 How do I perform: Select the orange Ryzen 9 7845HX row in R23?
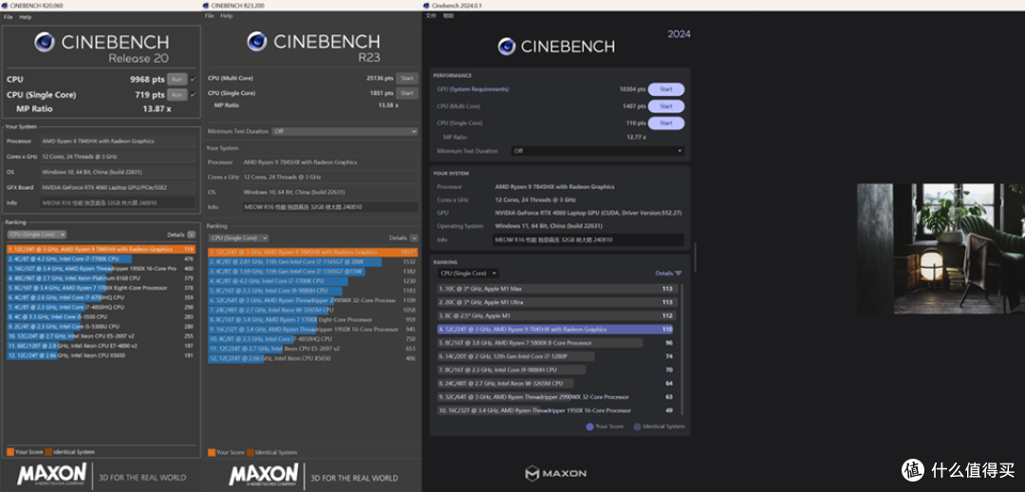313,252
